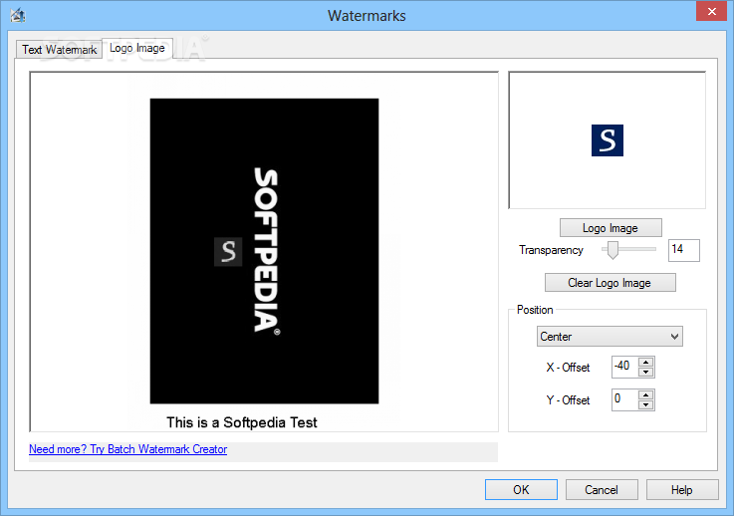734x516 pixels.
Task: Click the Position group label
Action: click(x=535, y=310)
